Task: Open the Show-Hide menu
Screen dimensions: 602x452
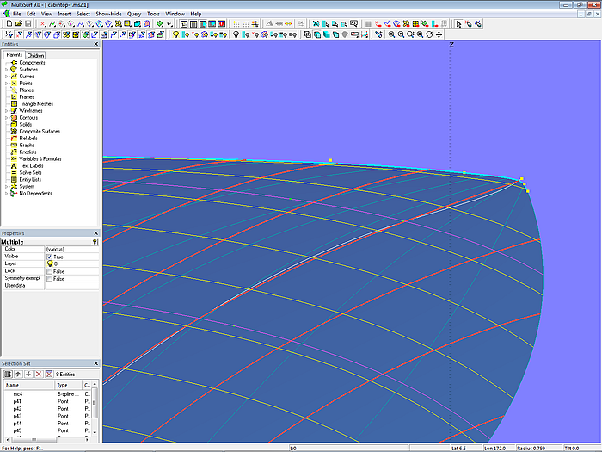Action: coord(108,14)
